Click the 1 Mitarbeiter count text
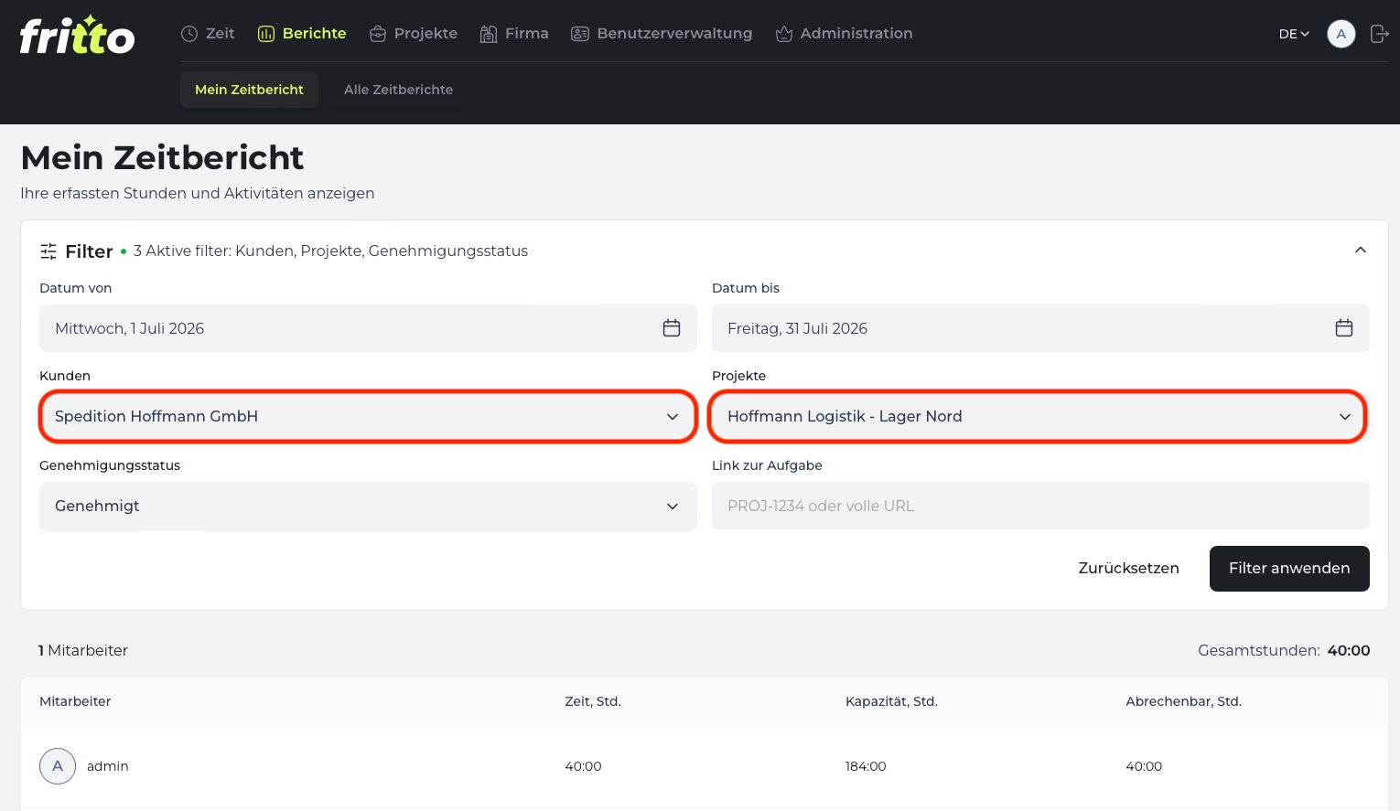Image resolution: width=1400 pixels, height=811 pixels. [x=83, y=651]
